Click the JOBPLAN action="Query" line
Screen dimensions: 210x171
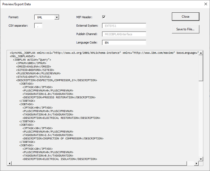click(x=32, y=60)
